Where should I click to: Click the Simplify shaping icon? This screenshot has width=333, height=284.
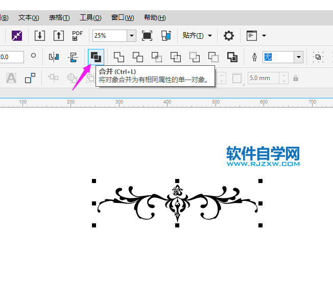pyautogui.click(x=176, y=57)
